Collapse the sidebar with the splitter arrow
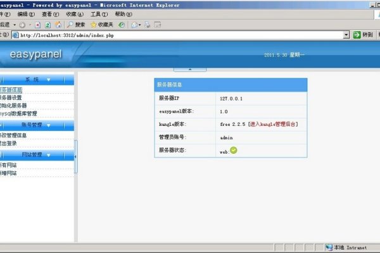This screenshot has width=380, height=253. 75,157
